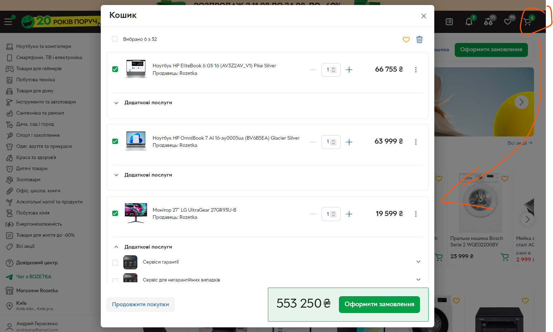Click the HP OmniBook quantity input field

pos(328,142)
